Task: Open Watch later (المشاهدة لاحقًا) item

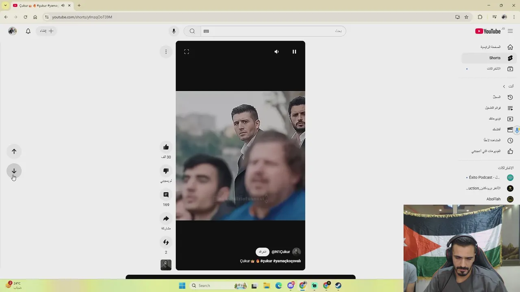Action: [x=490, y=140]
